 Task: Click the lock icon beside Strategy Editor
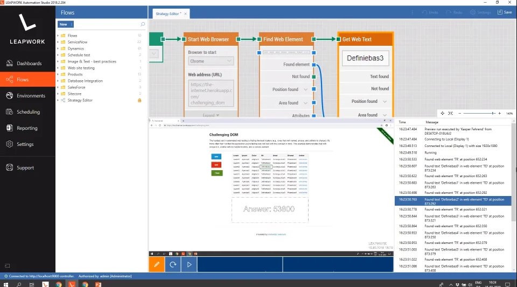pos(139,100)
